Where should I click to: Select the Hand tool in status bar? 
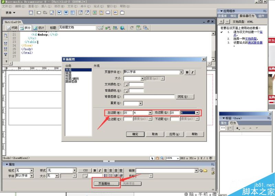coord(157,158)
